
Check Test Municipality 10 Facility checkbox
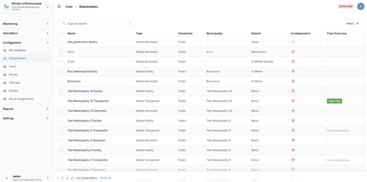pos(61,91)
